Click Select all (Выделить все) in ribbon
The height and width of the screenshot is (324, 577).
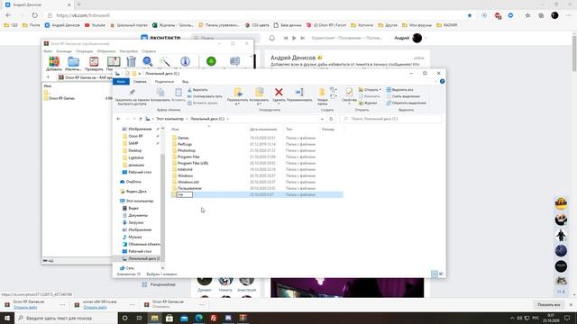pos(399,90)
